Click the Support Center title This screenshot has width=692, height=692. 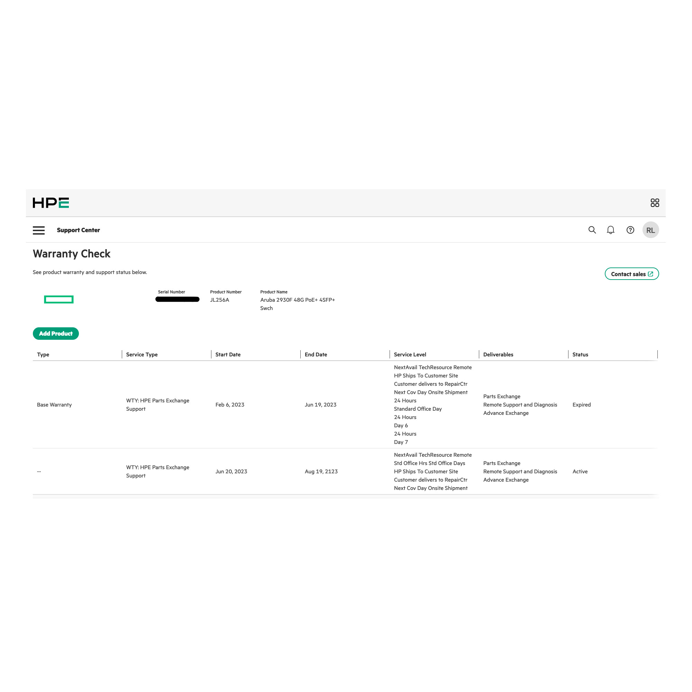(x=78, y=230)
